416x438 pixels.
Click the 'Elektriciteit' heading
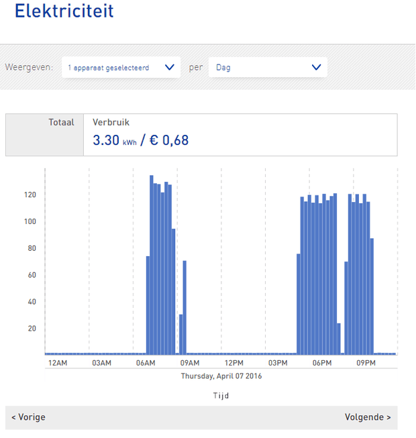click(x=64, y=11)
